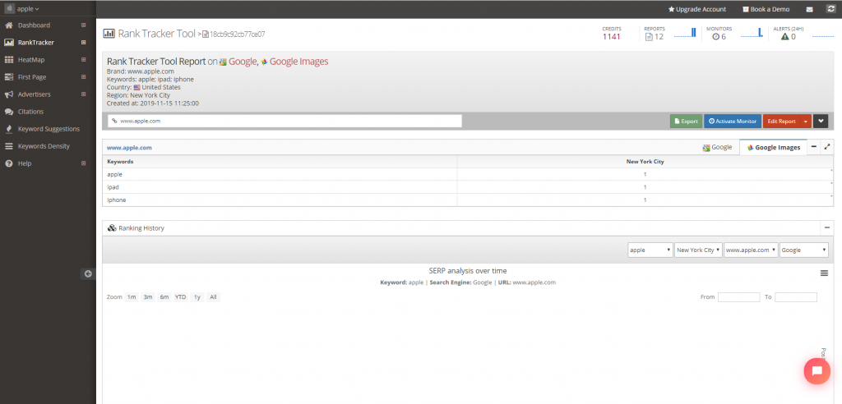Expand the Help submenu plus icon
842x404 pixels.
pos(83,163)
